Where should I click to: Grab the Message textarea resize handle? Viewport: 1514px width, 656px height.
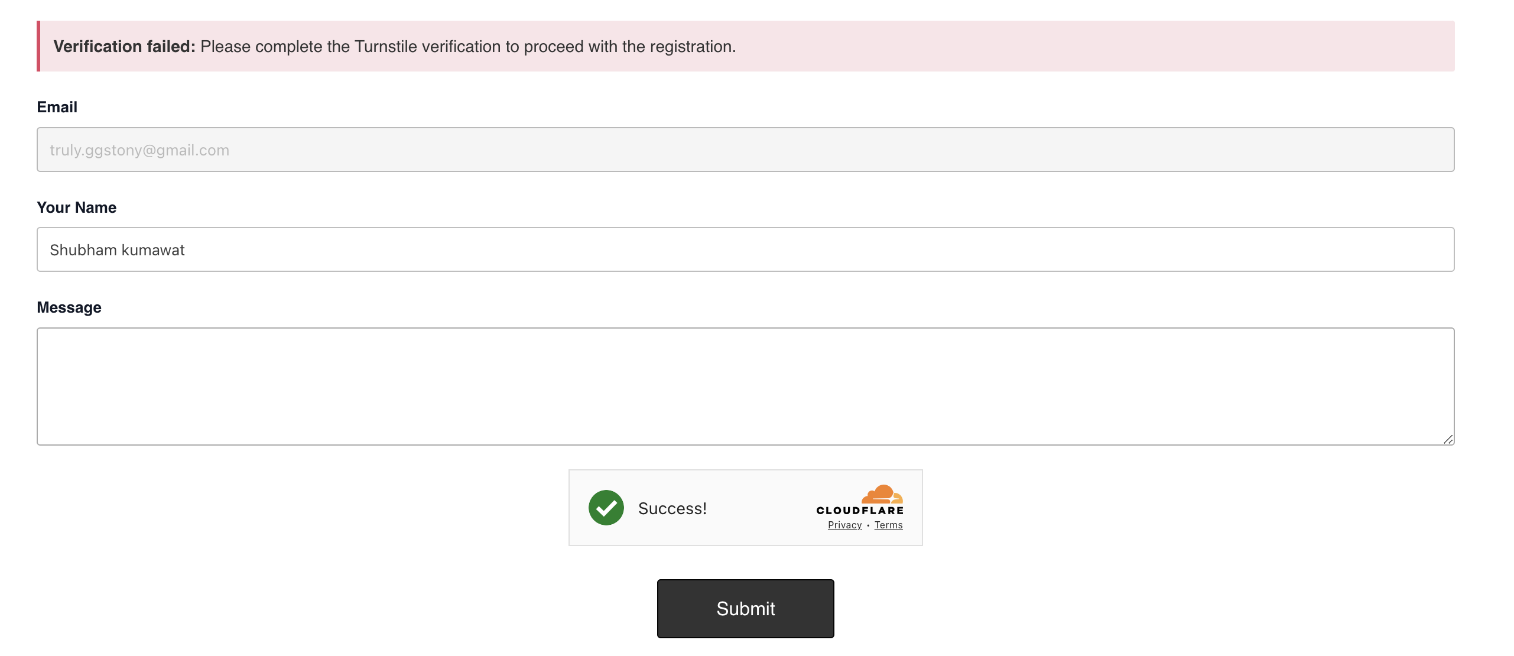pos(1448,439)
